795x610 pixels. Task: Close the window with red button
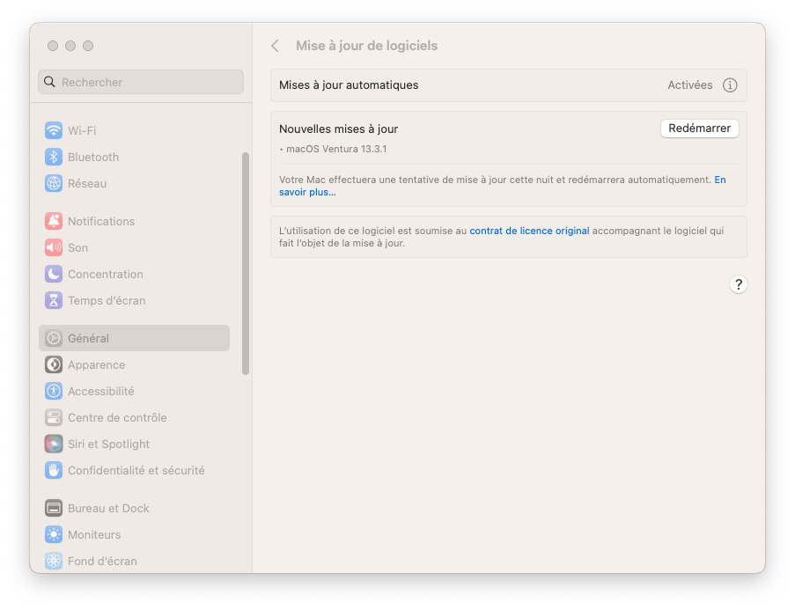point(53,46)
